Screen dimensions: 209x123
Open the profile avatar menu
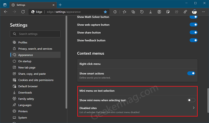tap(194, 12)
